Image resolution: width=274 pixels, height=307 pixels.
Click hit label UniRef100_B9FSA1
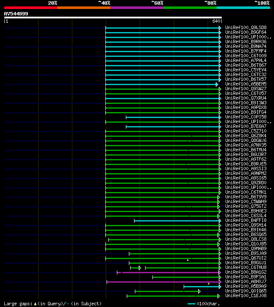[x=246, y=277]
